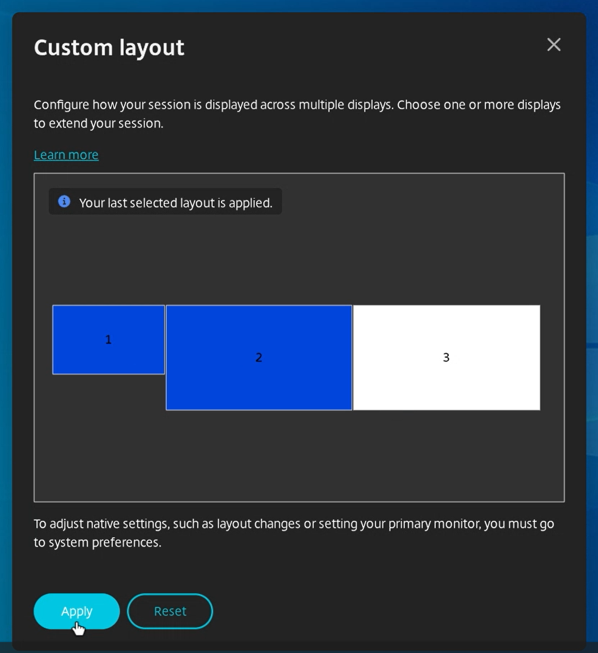598x653 pixels.
Task: Toggle the white monitor rectangle labeled 3
Action: pyautogui.click(x=446, y=357)
